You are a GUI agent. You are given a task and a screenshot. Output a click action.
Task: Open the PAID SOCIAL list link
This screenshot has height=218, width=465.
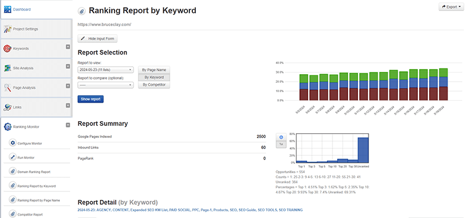point(180,210)
